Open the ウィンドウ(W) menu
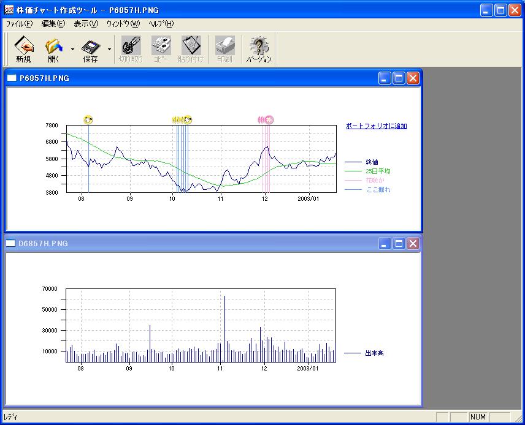 click(x=123, y=24)
